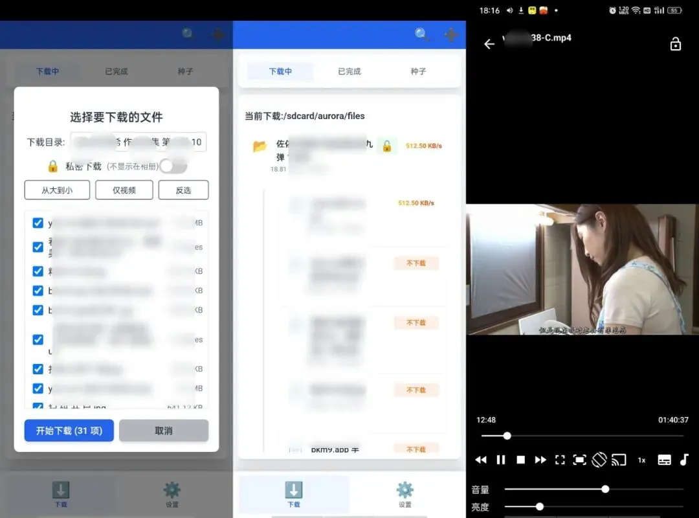Image resolution: width=699 pixels, height=518 pixels.
Task: Switch to the 已完成 tab in the middle panel
Action: pos(349,71)
